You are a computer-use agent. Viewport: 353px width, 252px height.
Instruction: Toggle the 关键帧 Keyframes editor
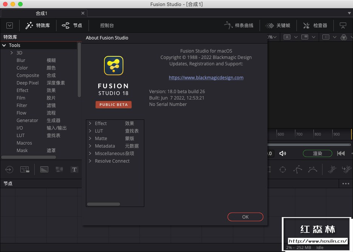[278, 26]
